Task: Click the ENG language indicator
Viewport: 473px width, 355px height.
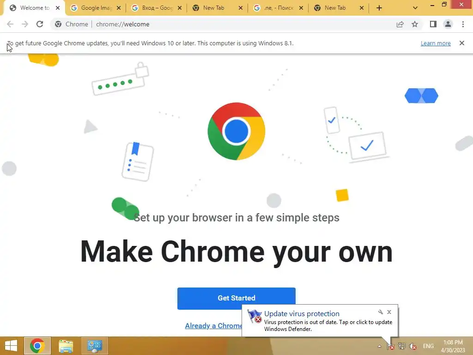Action: coord(428,346)
